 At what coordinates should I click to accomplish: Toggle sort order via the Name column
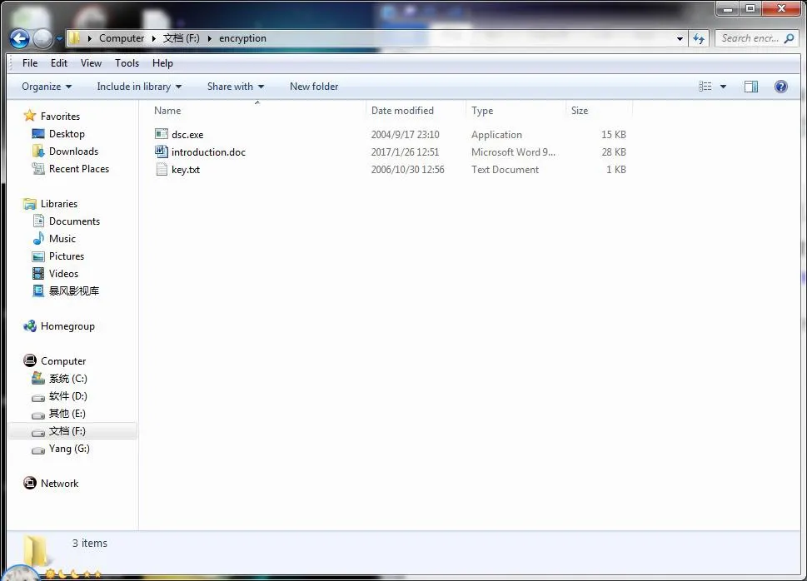(167, 110)
